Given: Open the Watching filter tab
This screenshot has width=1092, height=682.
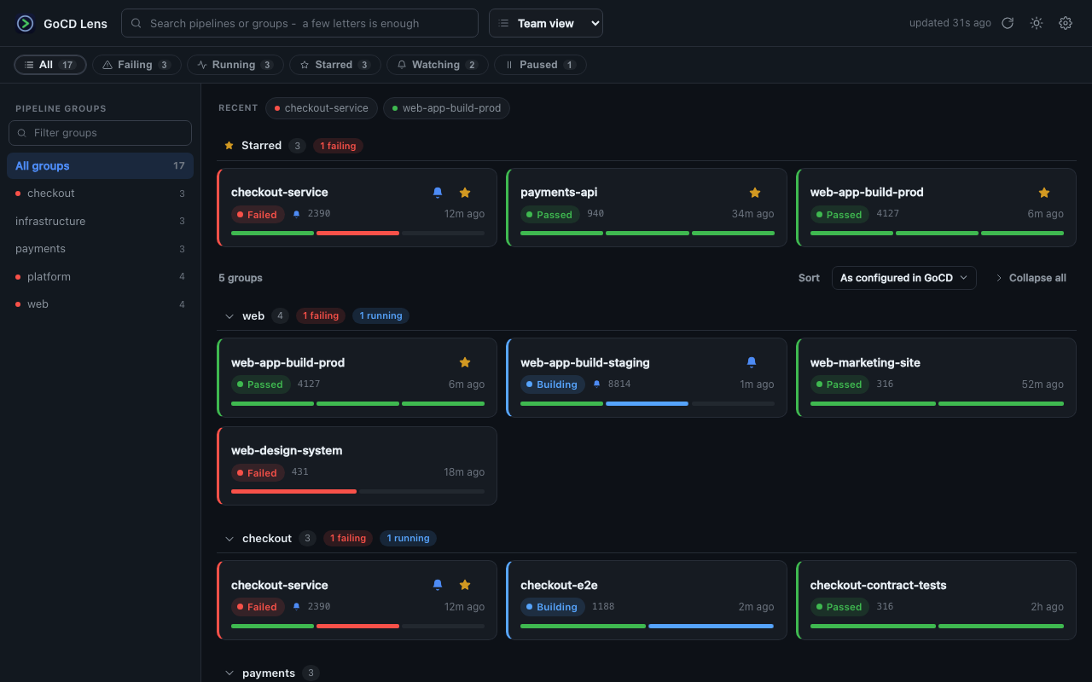Looking at the screenshot, I should 438,65.
